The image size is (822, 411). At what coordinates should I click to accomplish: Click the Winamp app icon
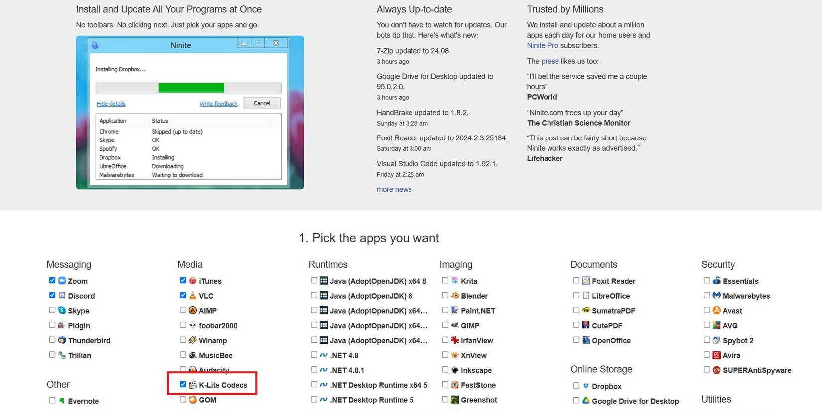pyautogui.click(x=193, y=340)
